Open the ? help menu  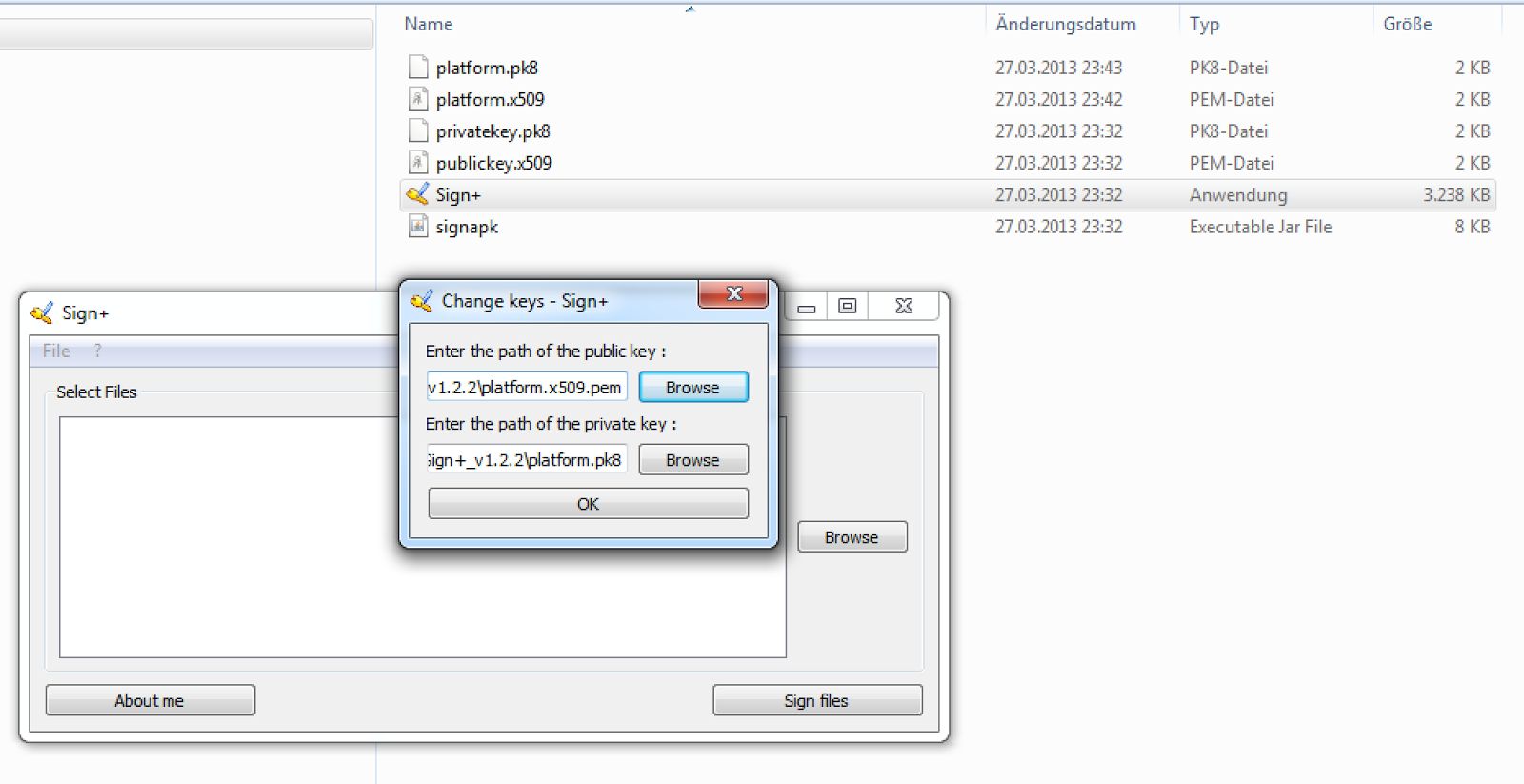(x=97, y=351)
